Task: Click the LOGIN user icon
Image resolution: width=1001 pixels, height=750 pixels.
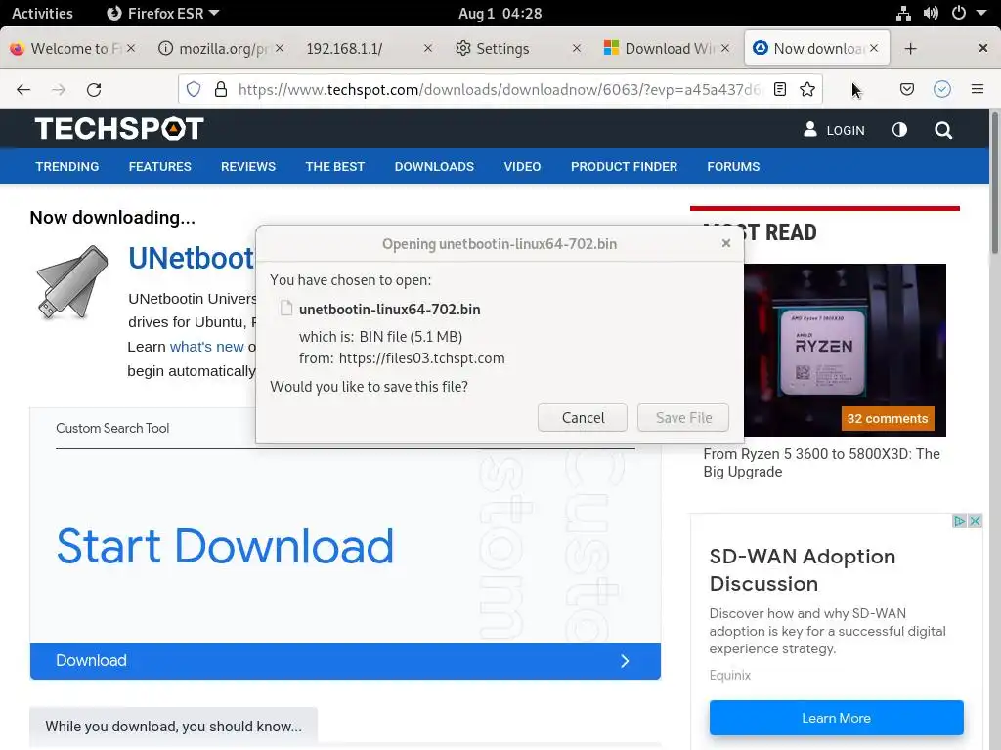Action: point(810,130)
